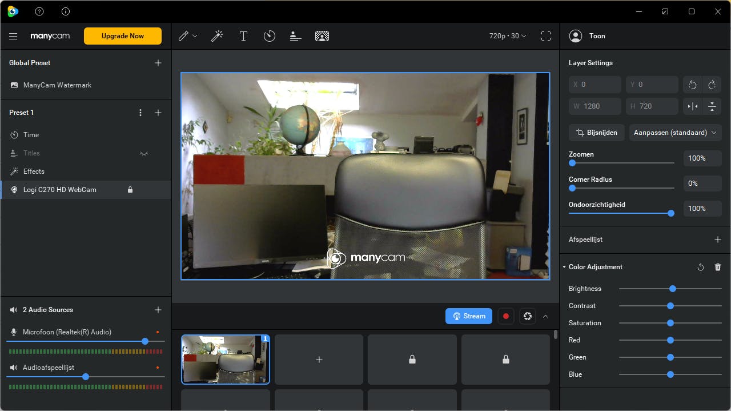731x411 pixels.
Task: Open the Toon user account avatar
Action: (576, 36)
